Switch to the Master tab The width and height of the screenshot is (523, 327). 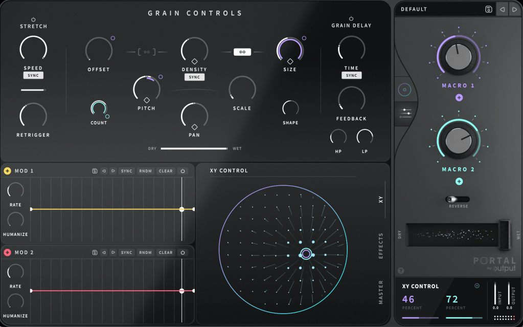tap(381, 292)
